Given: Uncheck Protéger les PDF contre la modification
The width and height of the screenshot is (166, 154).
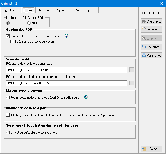Looking at the screenshot, I should [x=8, y=36].
